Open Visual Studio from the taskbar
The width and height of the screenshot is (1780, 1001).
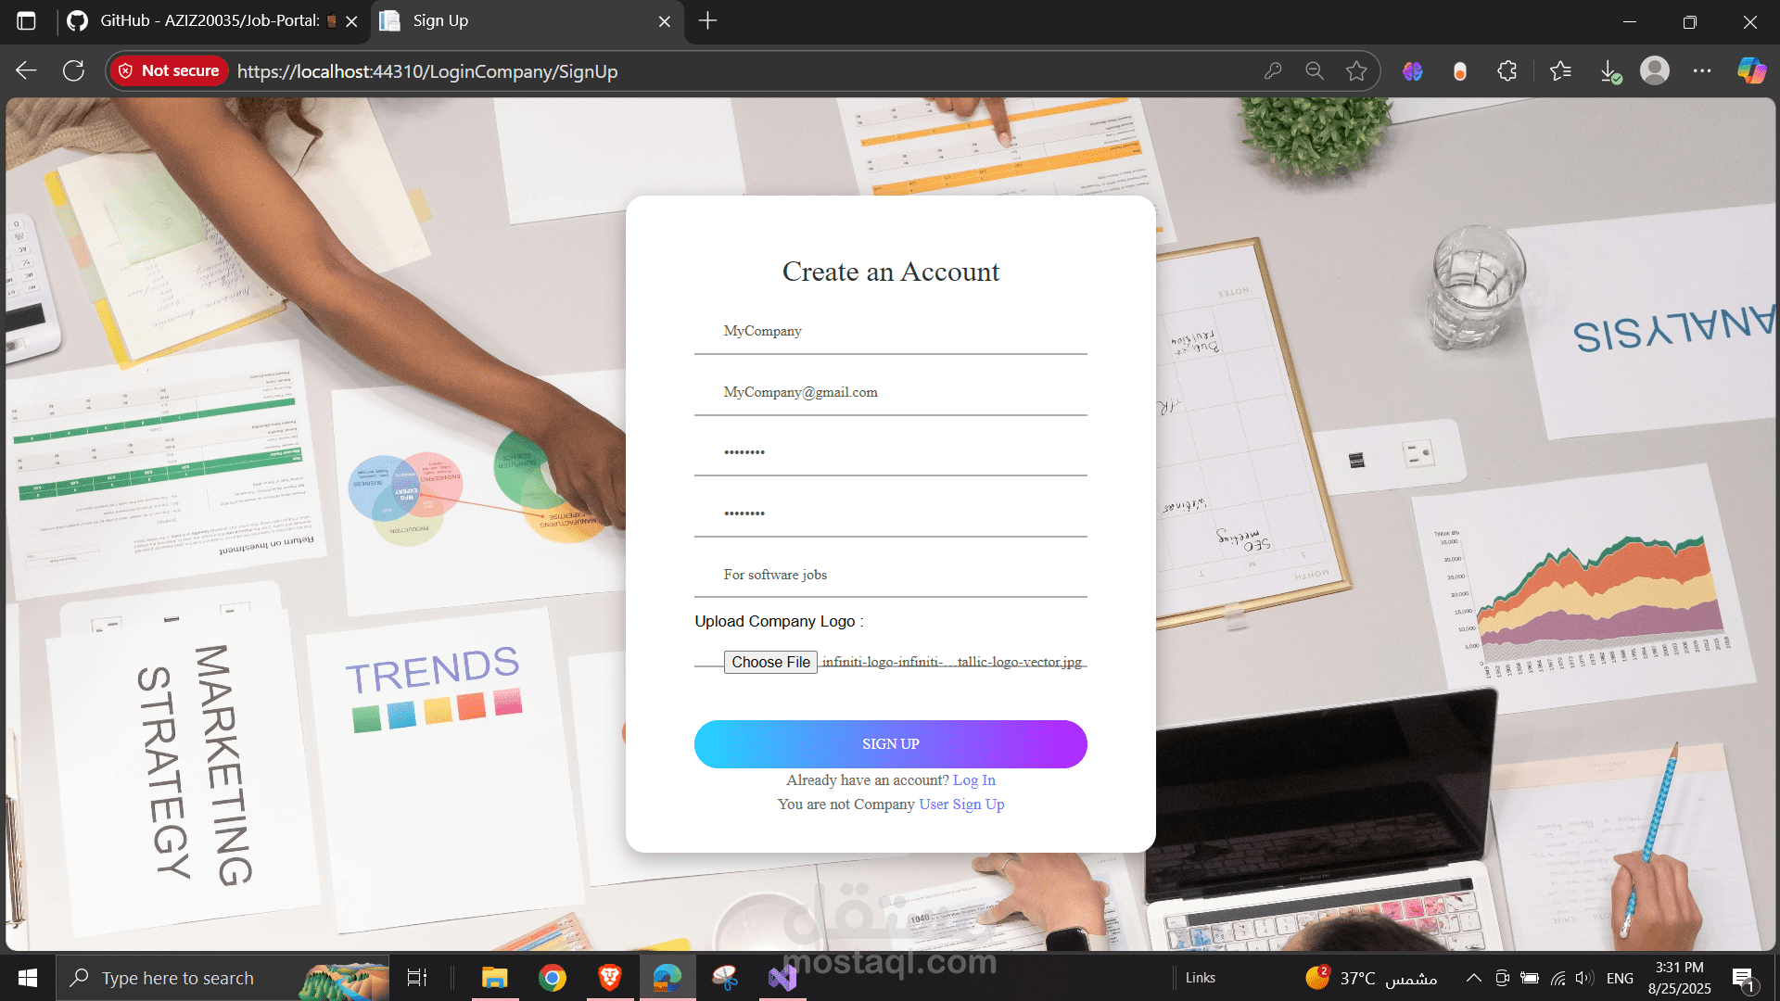click(782, 978)
